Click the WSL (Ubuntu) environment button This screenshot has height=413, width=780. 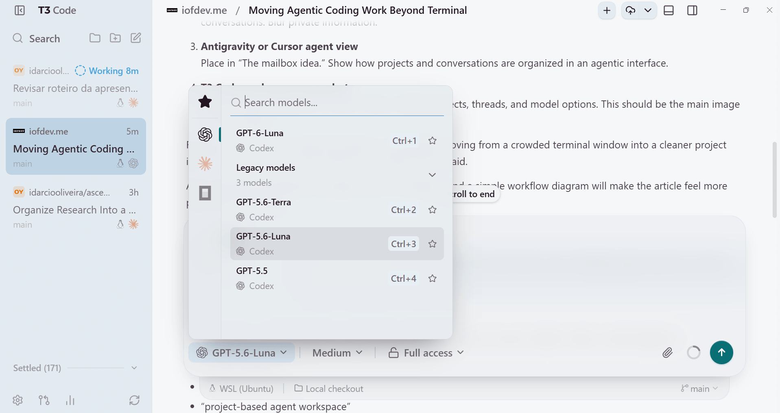[241, 389]
